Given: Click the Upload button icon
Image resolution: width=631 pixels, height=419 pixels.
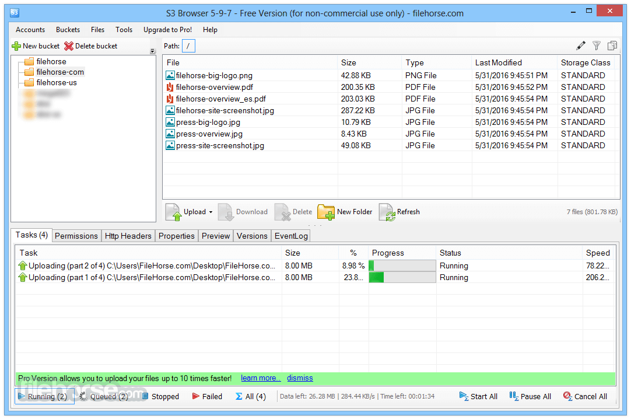Looking at the screenshot, I should pos(174,212).
